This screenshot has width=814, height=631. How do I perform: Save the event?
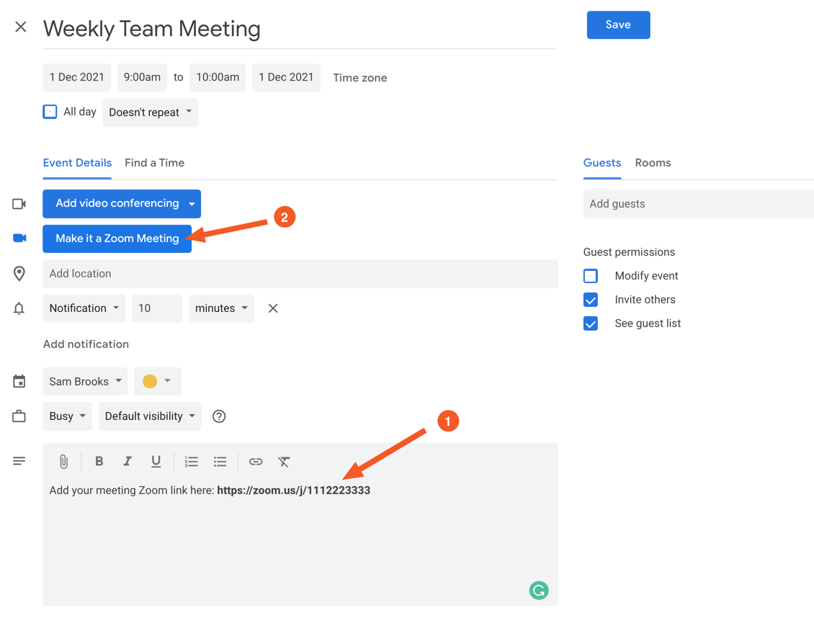tap(618, 25)
